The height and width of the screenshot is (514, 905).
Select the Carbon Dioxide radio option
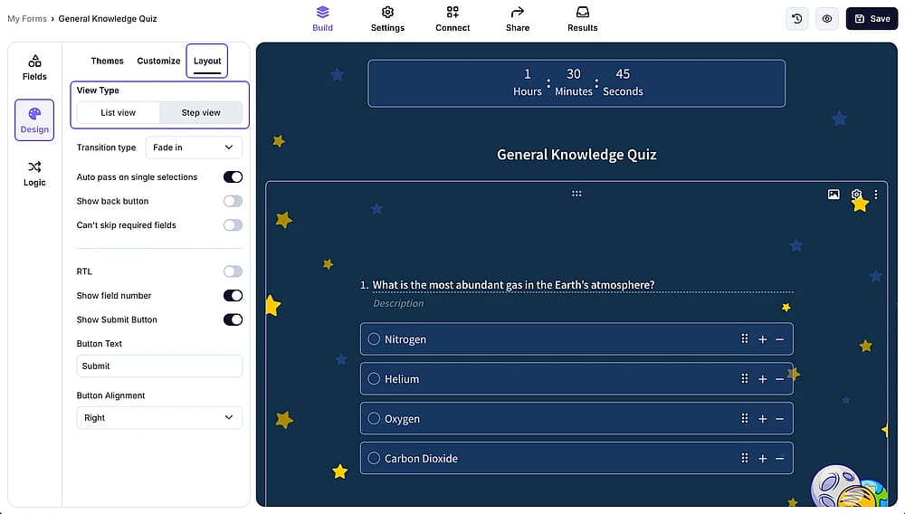pyautogui.click(x=374, y=458)
